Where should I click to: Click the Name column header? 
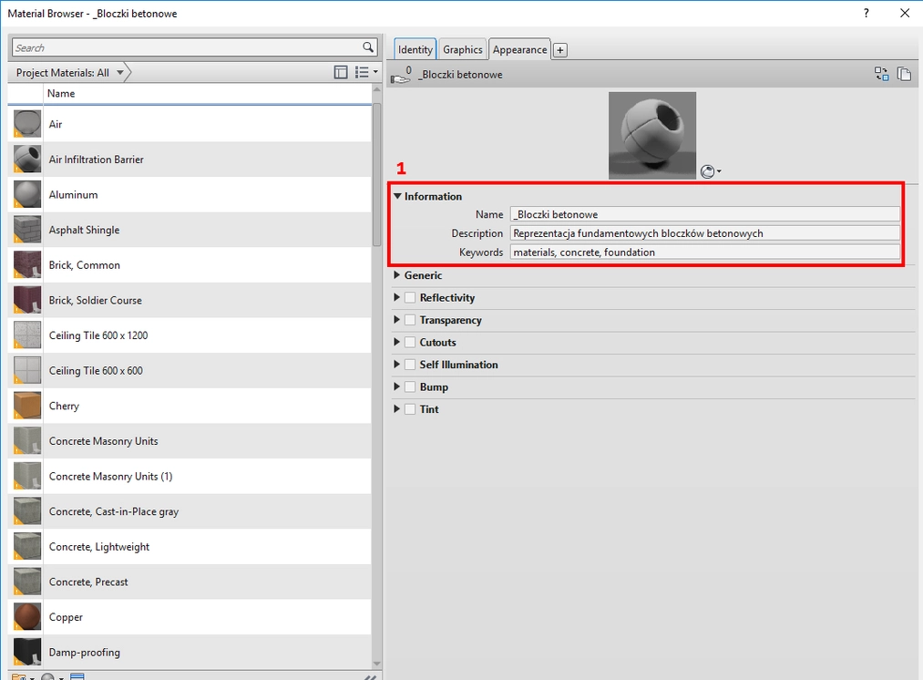(61, 94)
